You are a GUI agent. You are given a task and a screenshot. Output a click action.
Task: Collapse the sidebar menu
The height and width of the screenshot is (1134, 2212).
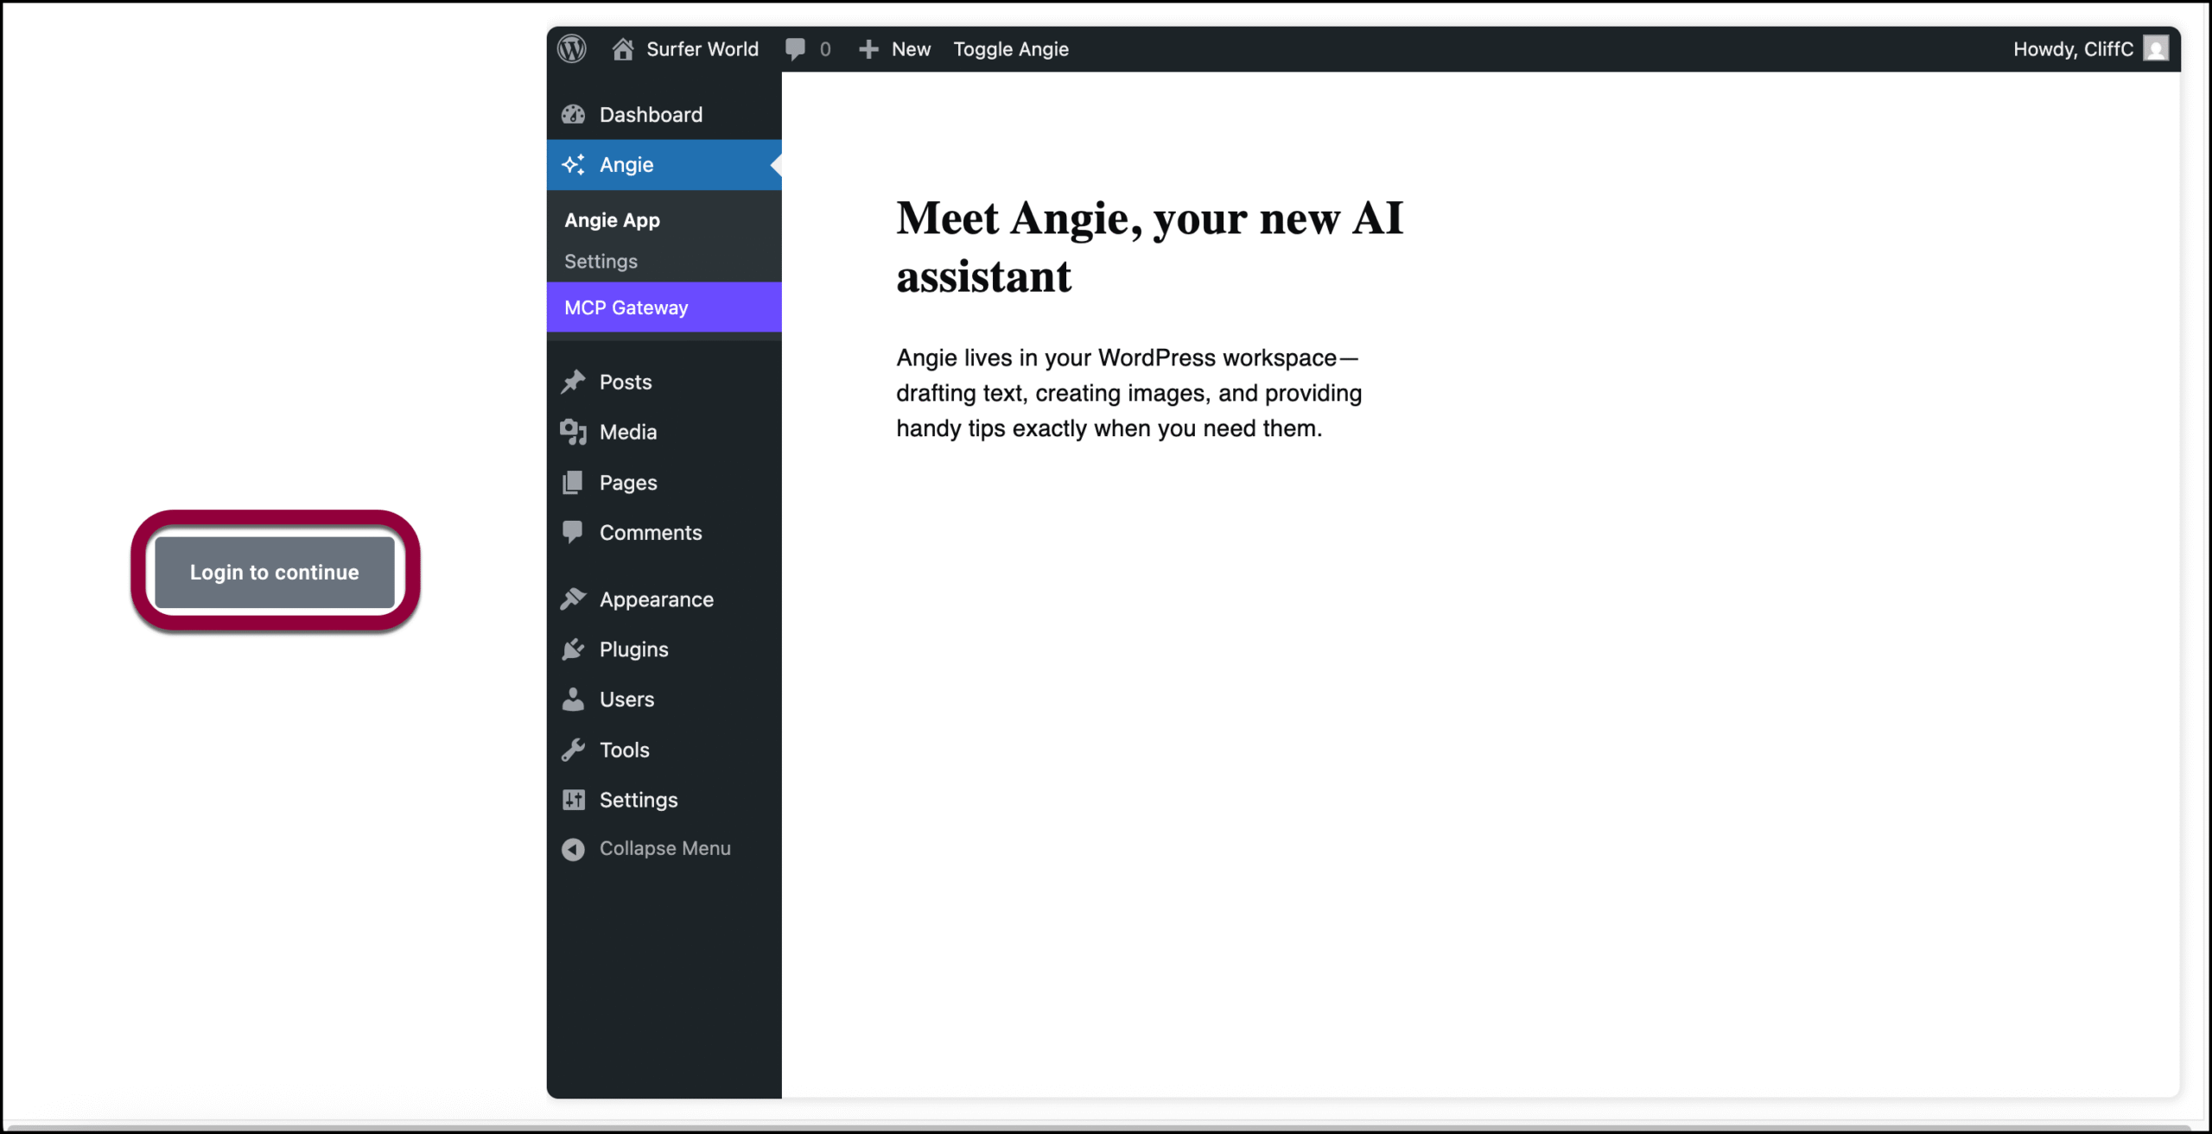[x=664, y=849]
